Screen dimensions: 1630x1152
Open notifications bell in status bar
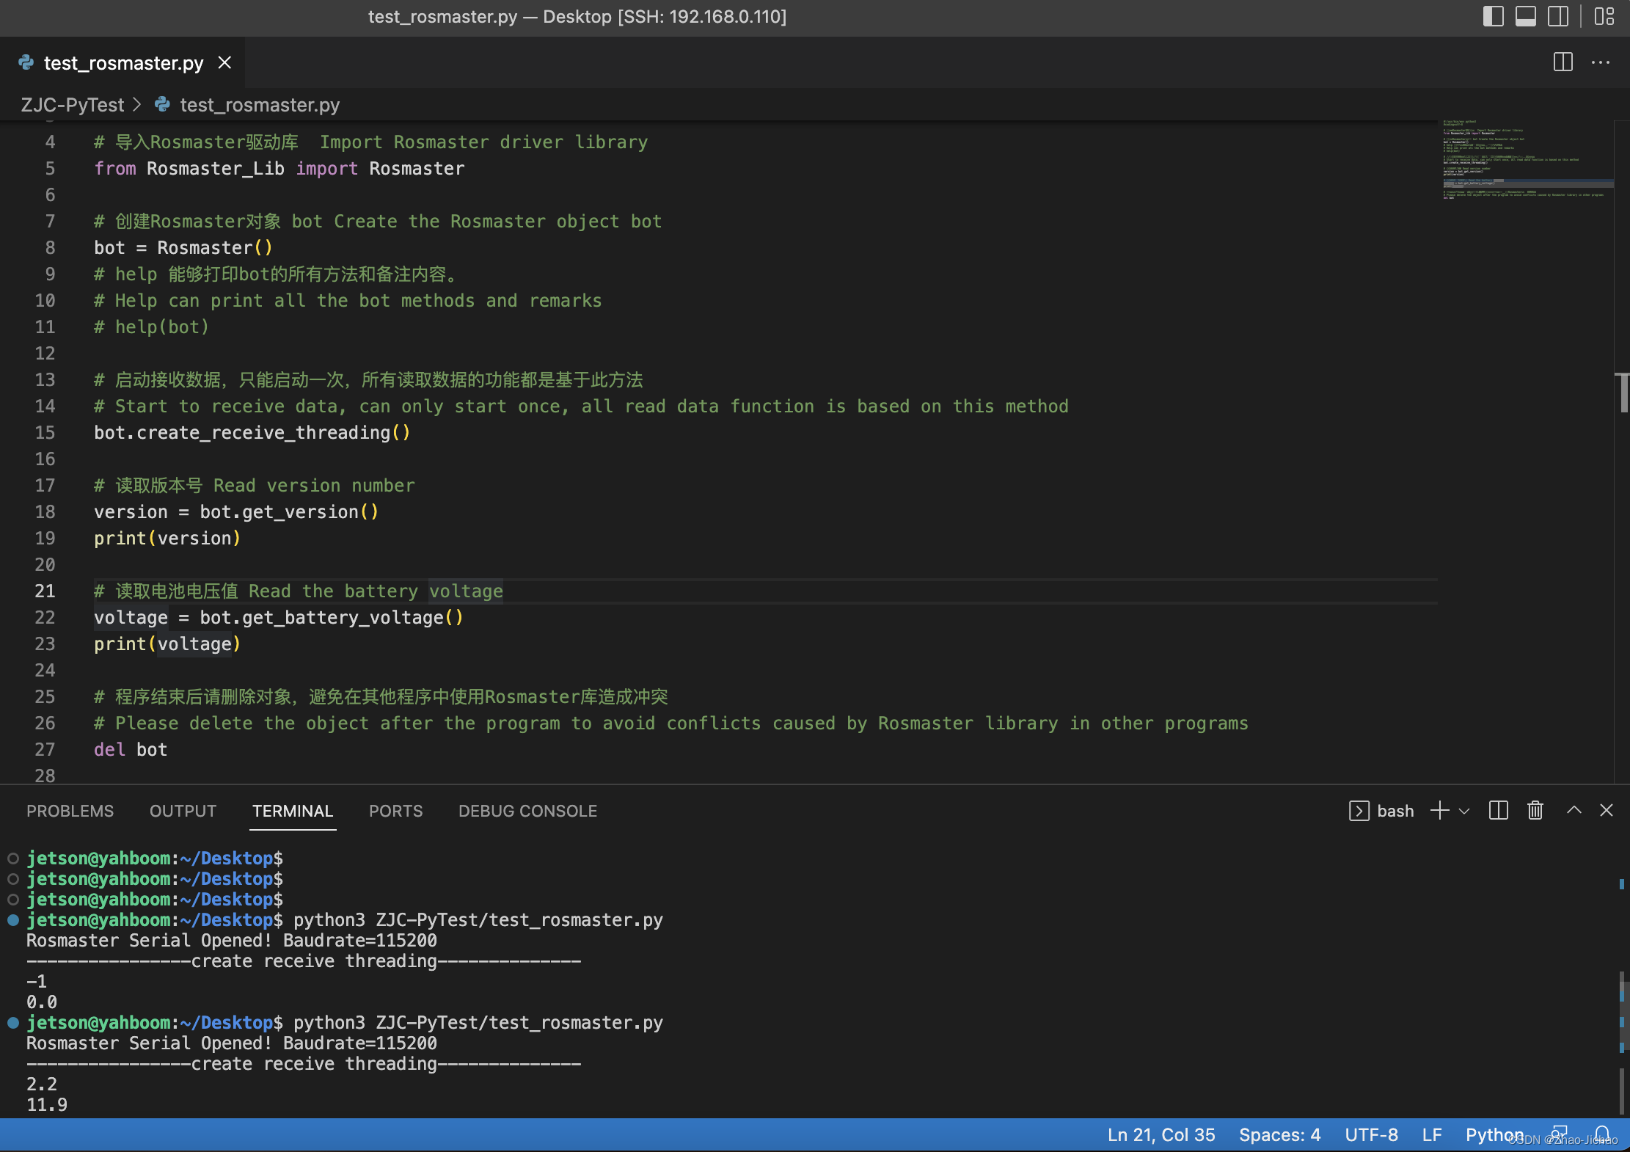click(1603, 1133)
